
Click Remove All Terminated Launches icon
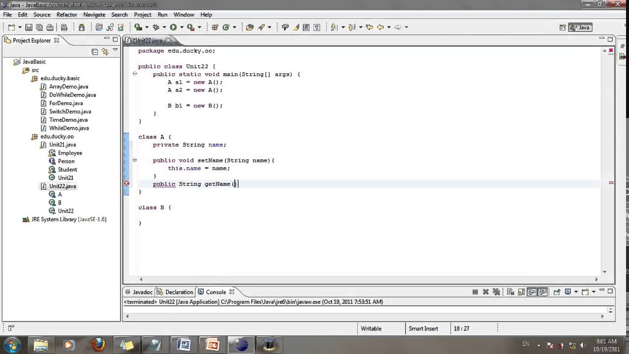click(496, 292)
